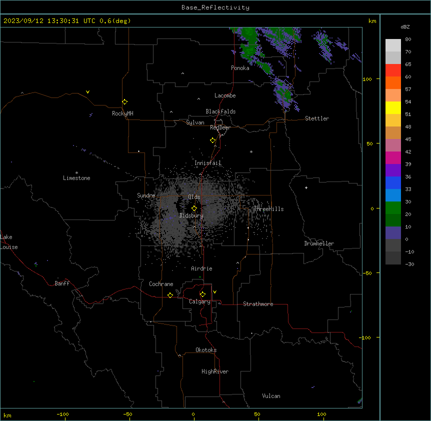Image resolution: width=431 pixels, height=421 pixels.
Task: Click the Olds city label
Action: [194, 197]
